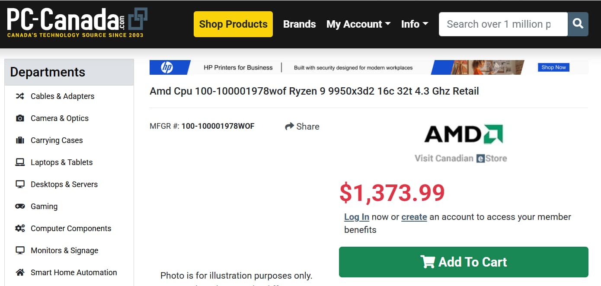Click the create account link
Viewport: 601px width, 286px height.
414,217
